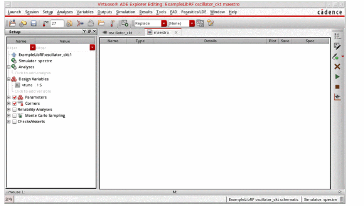Open the Replace mode dropdown
Image resolution: width=364 pixels, height=206 pixels.
pos(164,23)
